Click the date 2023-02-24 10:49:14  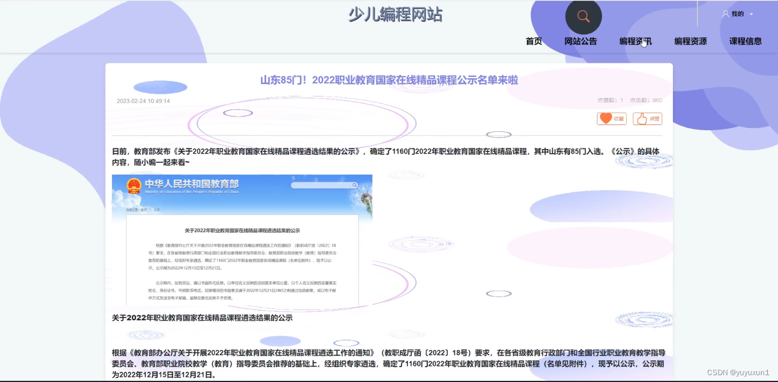pos(143,101)
